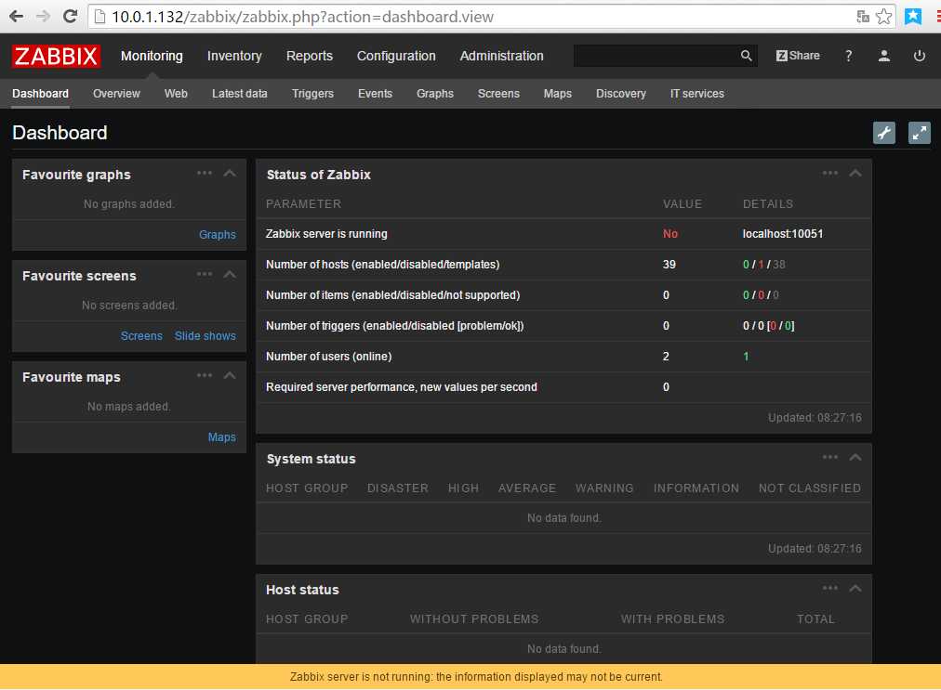941x690 pixels.
Task: Open the Monitoring menu
Action: pyautogui.click(x=152, y=56)
